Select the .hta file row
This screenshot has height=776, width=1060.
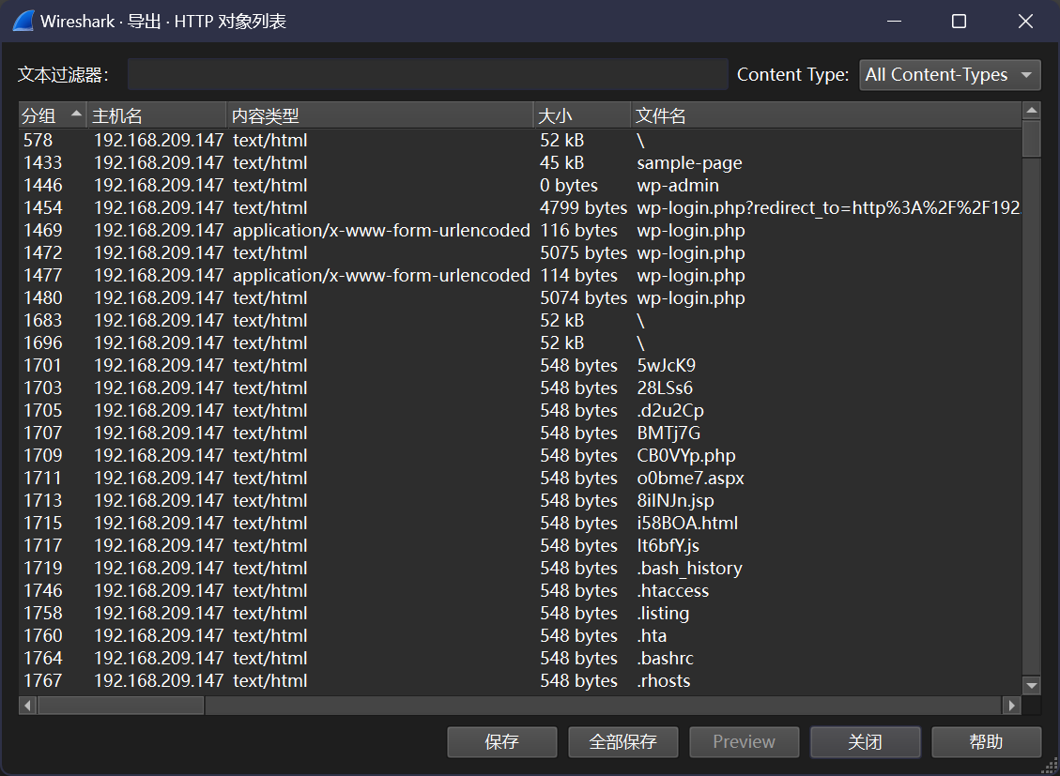coord(520,635)
